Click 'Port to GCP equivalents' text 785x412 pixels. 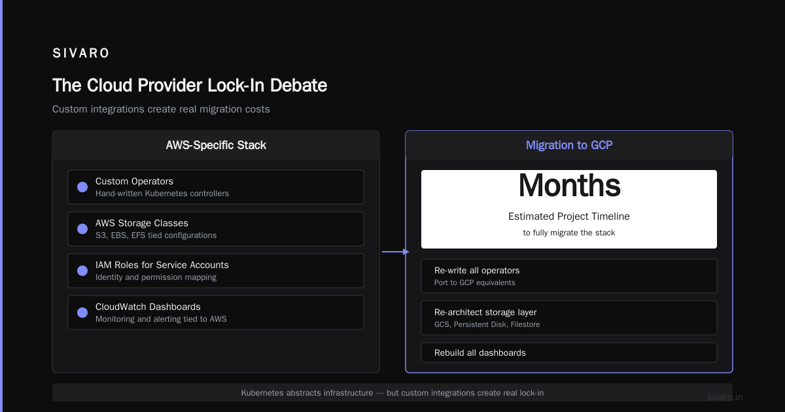click(x=475, y=283)
